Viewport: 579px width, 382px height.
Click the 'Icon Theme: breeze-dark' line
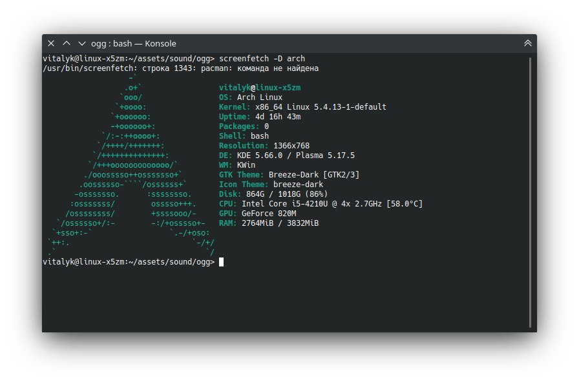click(271, 185)
